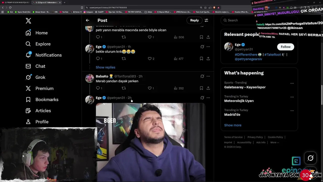Image resolution: width=323 pixels, height=182 pixels.
Task: Click the X logo in the sidebar
Action: 29,21
